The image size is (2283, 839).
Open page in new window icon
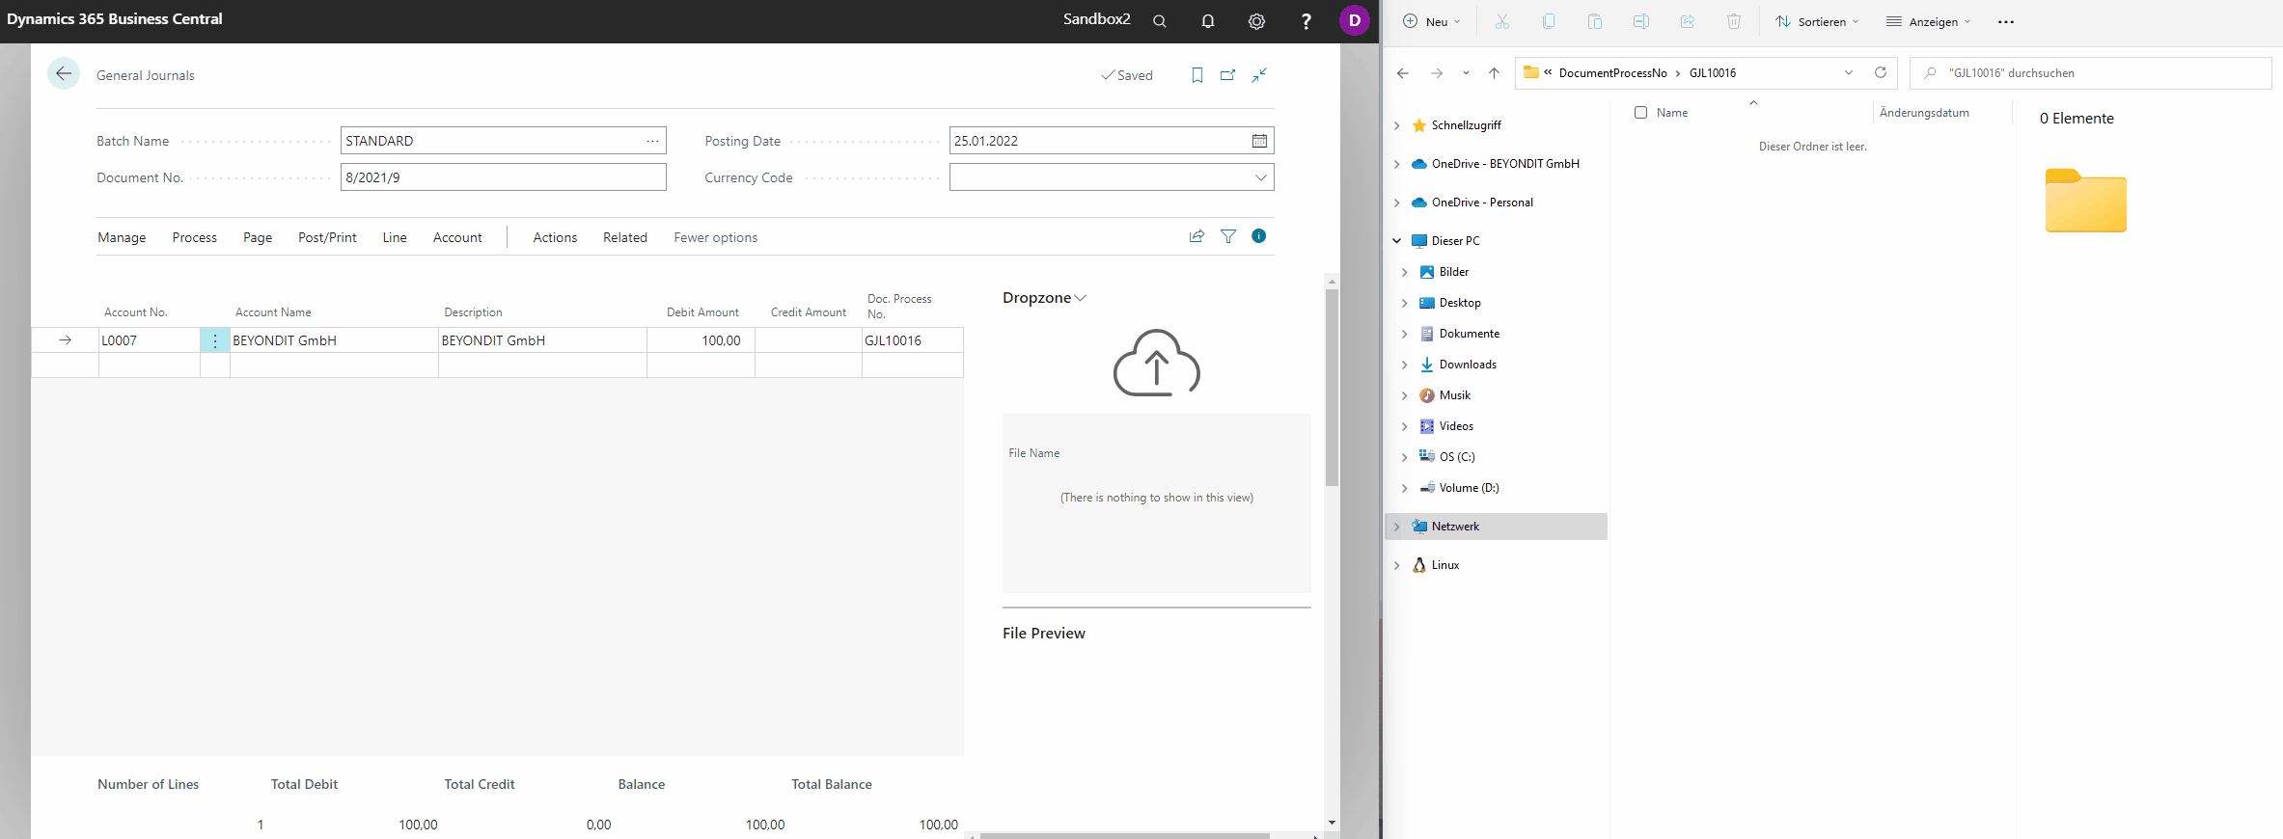[1227, 75]
